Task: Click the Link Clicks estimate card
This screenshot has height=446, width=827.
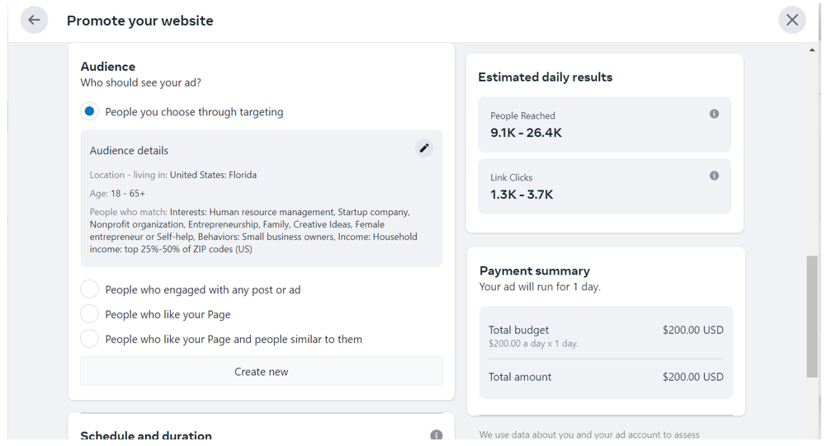Action: (603, 186)
